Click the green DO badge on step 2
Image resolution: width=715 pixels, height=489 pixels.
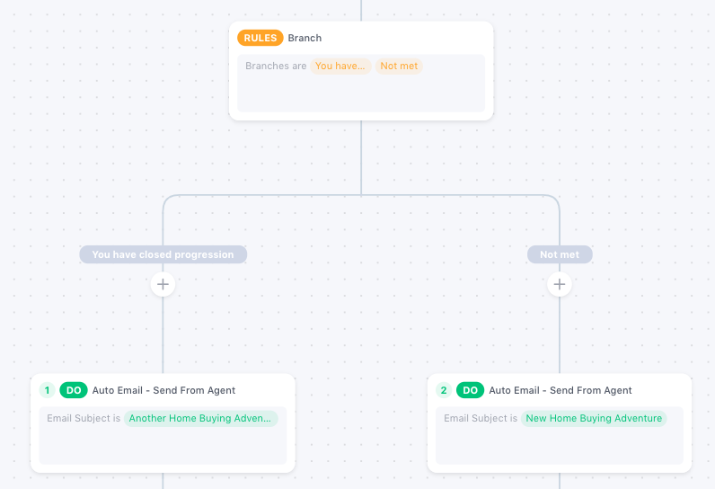click(x=471, y=390)
